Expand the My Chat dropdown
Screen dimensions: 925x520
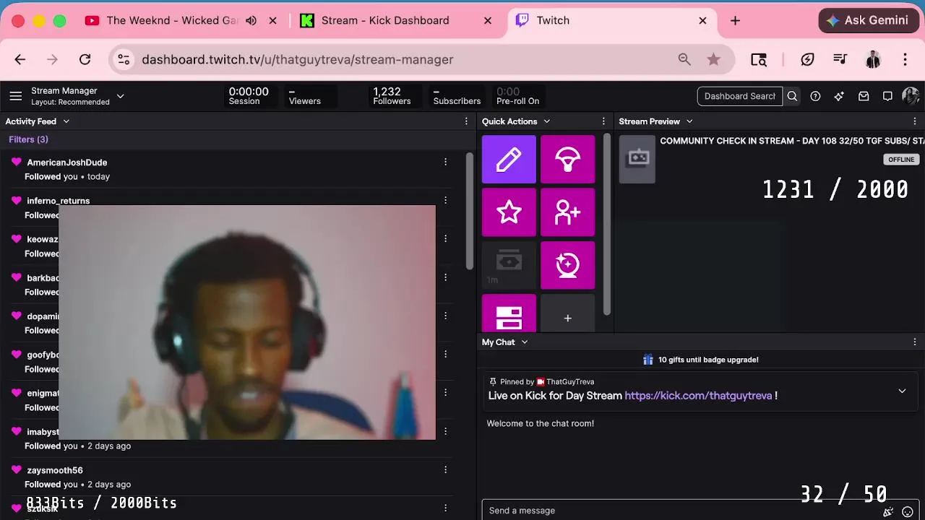[x=525, y=342]
